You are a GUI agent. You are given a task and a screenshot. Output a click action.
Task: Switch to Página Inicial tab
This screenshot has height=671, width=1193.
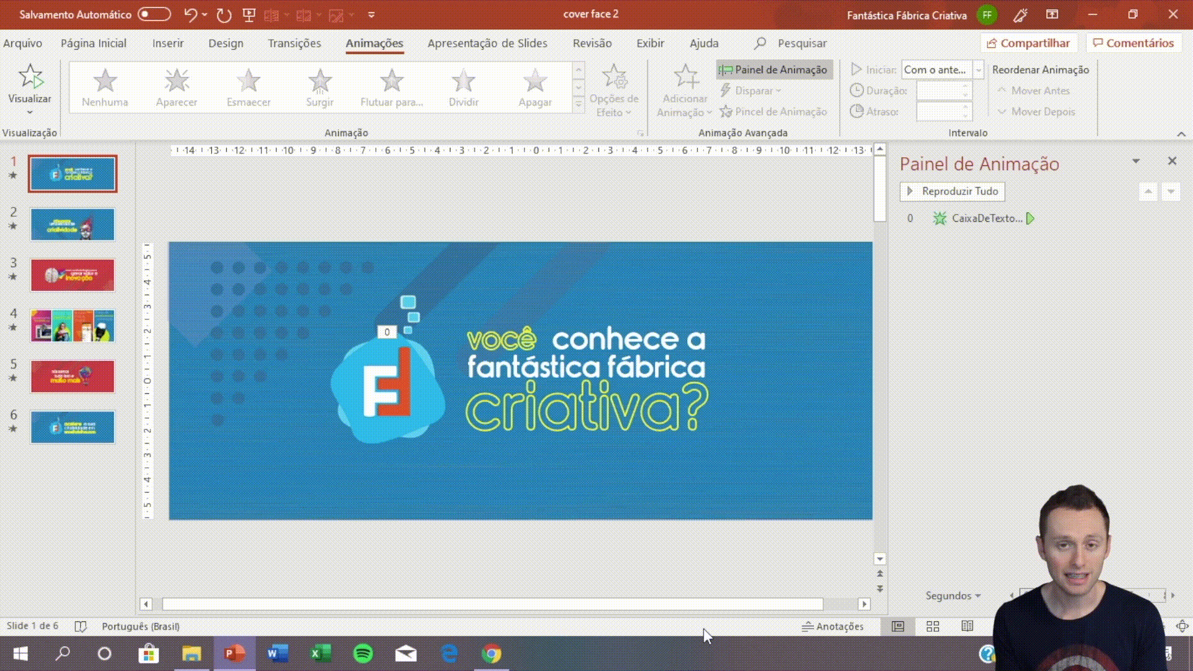click(x=93, y=43)
